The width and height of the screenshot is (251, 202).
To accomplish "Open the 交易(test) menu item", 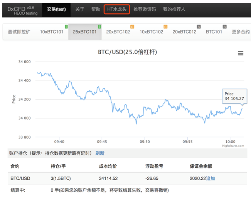I will pyautogui.click(x=56, y=9).
